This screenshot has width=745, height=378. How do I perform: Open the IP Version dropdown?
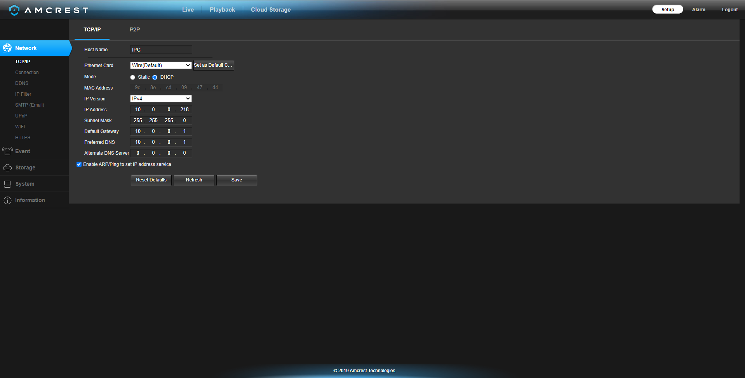pyautogui.click(x=161, y=98)
